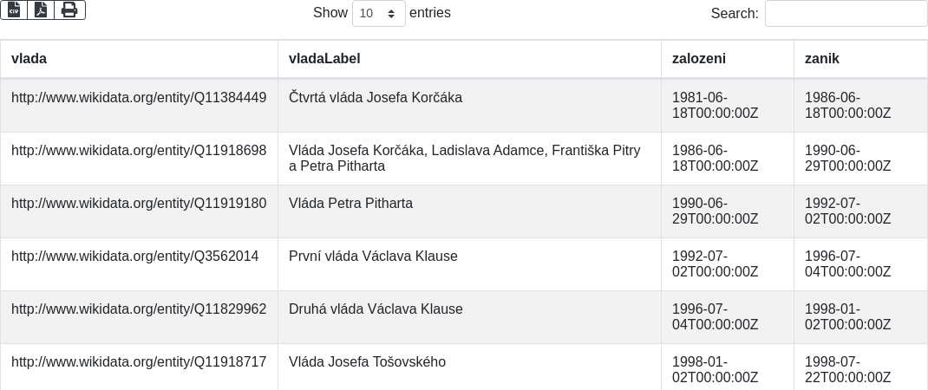
Task: Open the Q11919180 wikidata entity link
Action: tap(139, 204)
